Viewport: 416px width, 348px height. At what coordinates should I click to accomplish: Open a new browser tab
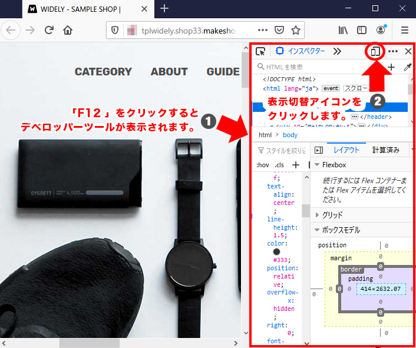point(164,9)
